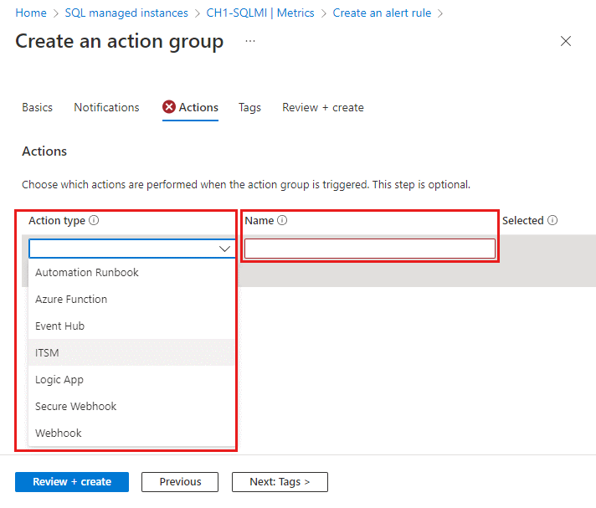Go to the Tags tab
This screenshot has height=508, width=596.
click(x=249, y=108)
